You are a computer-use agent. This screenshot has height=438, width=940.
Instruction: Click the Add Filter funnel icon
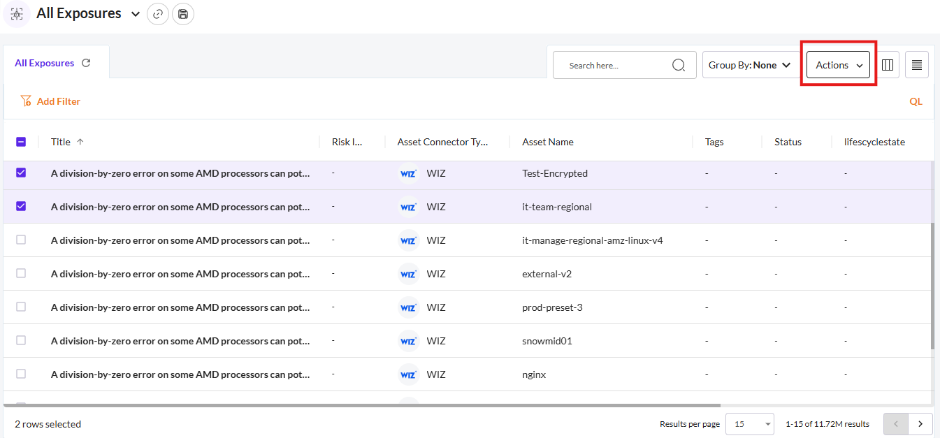point(26,101)
